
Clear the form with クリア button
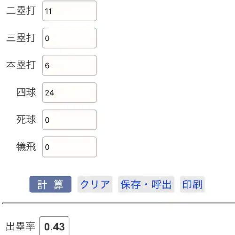point(95,184)
